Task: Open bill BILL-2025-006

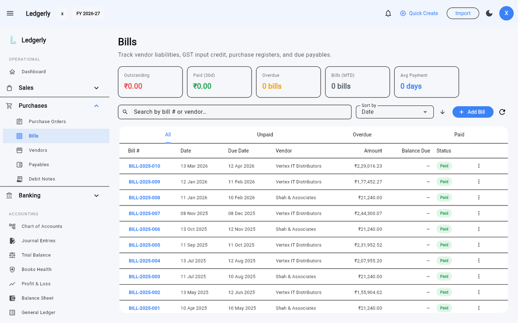Action: (x=145, y=229)
